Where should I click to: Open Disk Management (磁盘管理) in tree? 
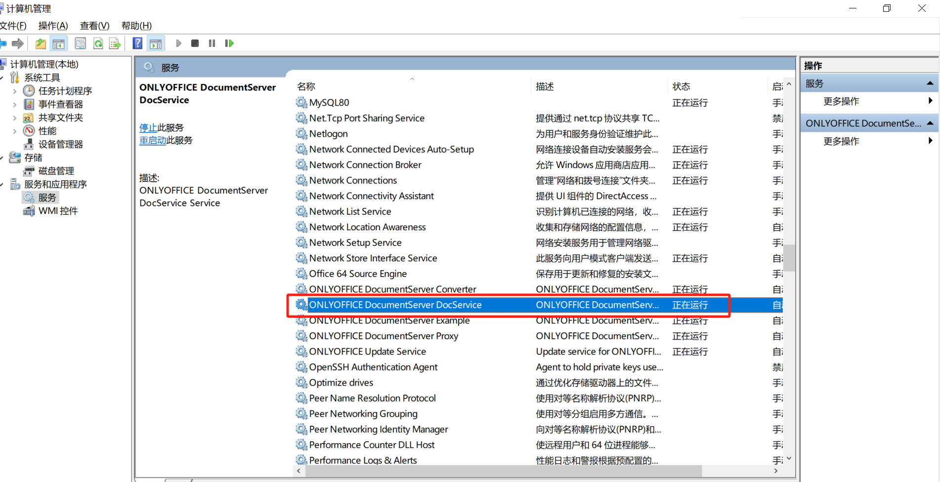click(x=56, y=171)
